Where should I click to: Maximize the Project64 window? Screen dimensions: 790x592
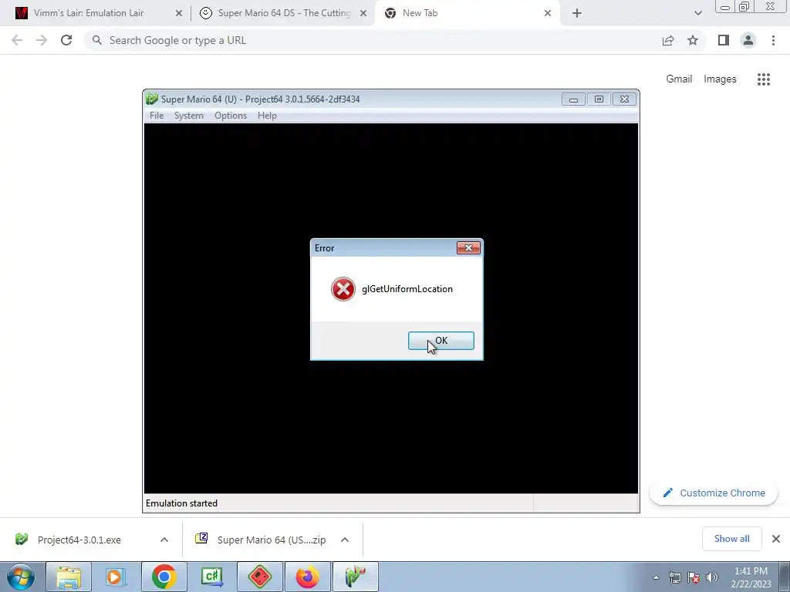point(599,99)
